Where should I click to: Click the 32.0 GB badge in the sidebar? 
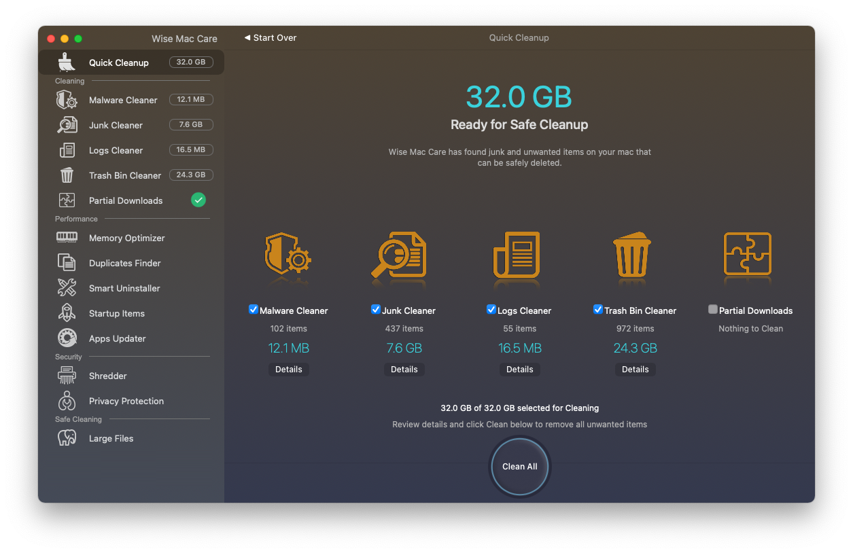[x=191, y=63]
